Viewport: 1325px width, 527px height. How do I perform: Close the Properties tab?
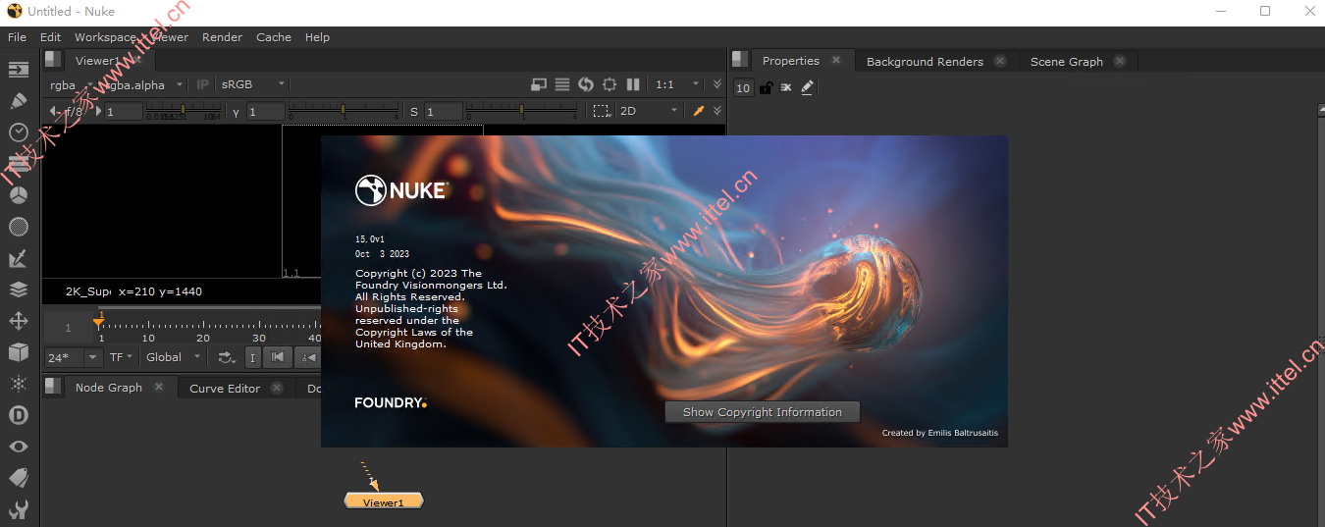click(836, 60)
